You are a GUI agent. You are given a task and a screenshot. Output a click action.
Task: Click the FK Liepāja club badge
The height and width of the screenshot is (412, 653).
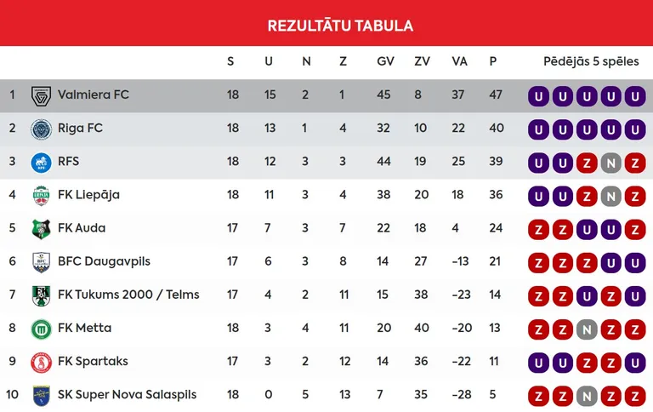(x=41, y=196)
